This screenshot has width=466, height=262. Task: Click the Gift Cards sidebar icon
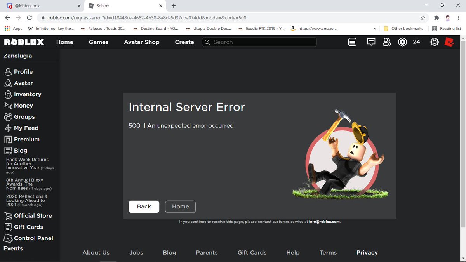point(8,227)
